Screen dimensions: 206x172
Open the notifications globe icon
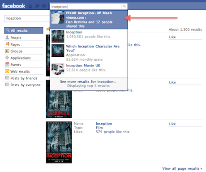(x=44, y=6)
